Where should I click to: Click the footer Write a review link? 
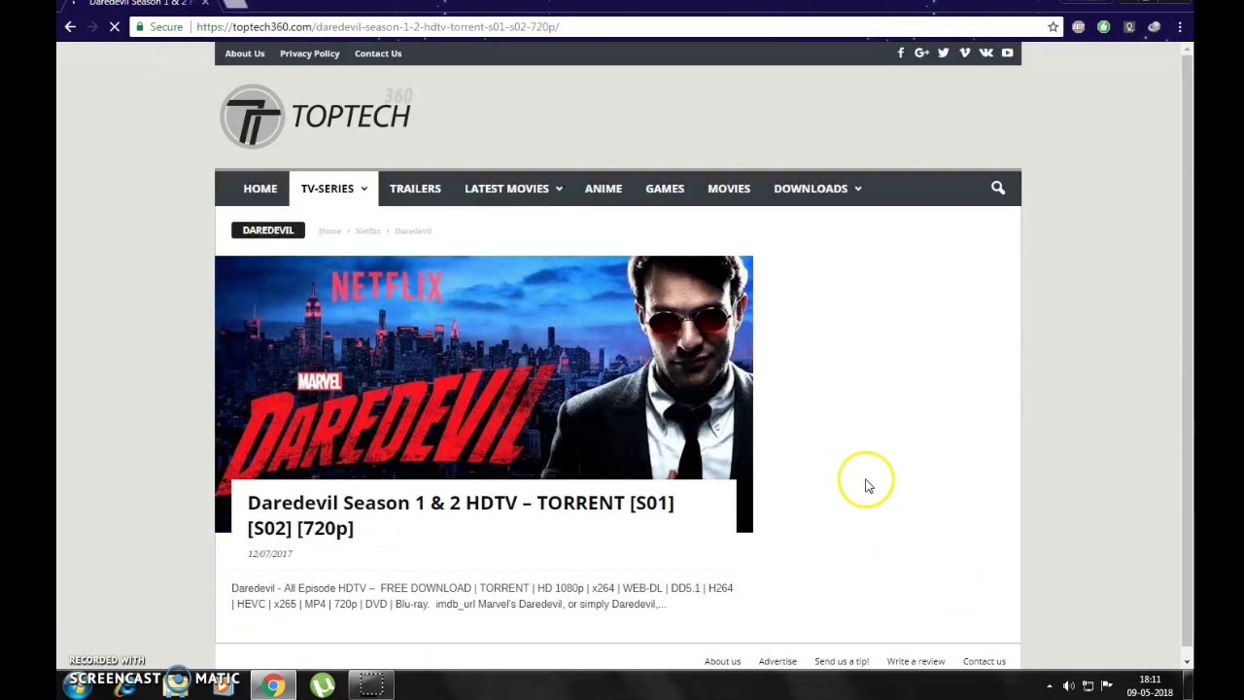[x=916, y=661]
